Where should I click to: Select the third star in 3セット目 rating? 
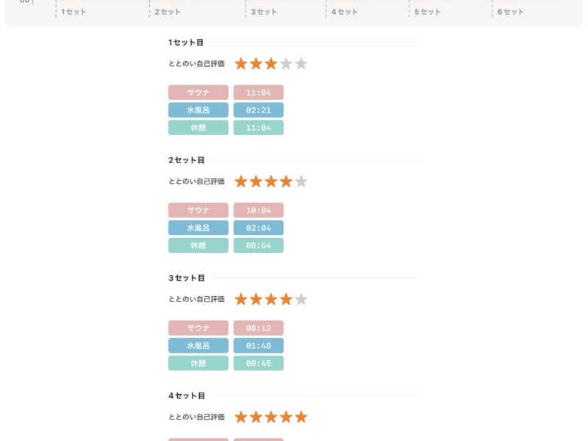tap(270, 299)
